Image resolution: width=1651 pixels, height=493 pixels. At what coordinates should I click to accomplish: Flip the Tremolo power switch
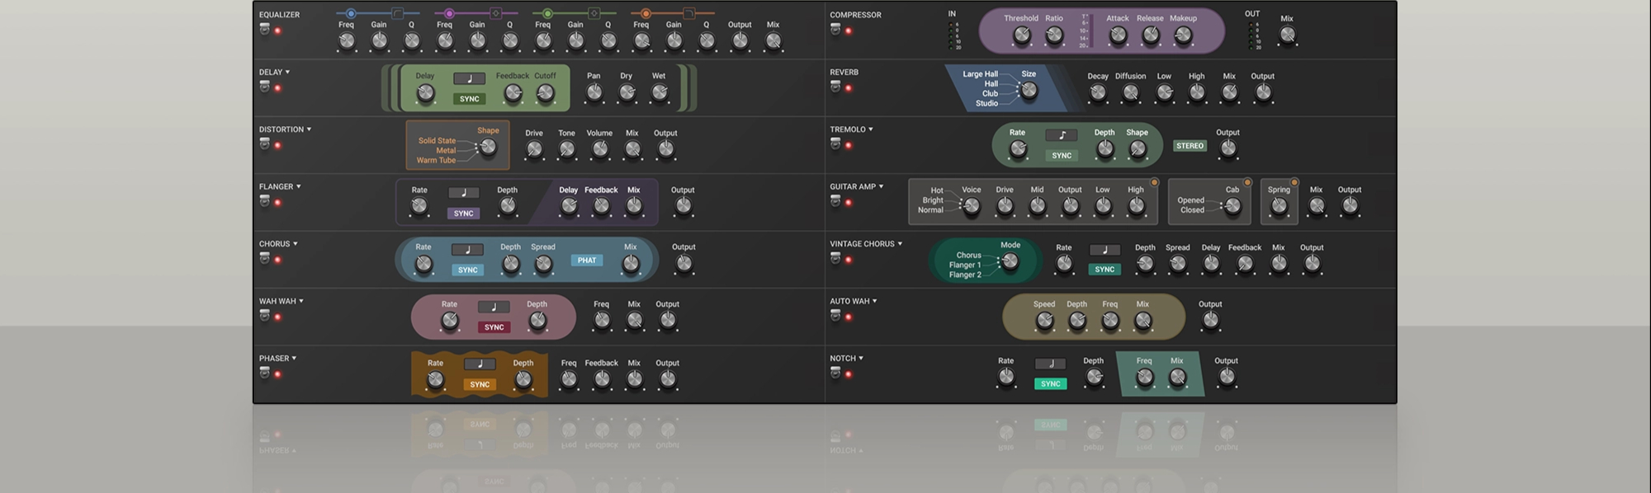tap(835, 144)
